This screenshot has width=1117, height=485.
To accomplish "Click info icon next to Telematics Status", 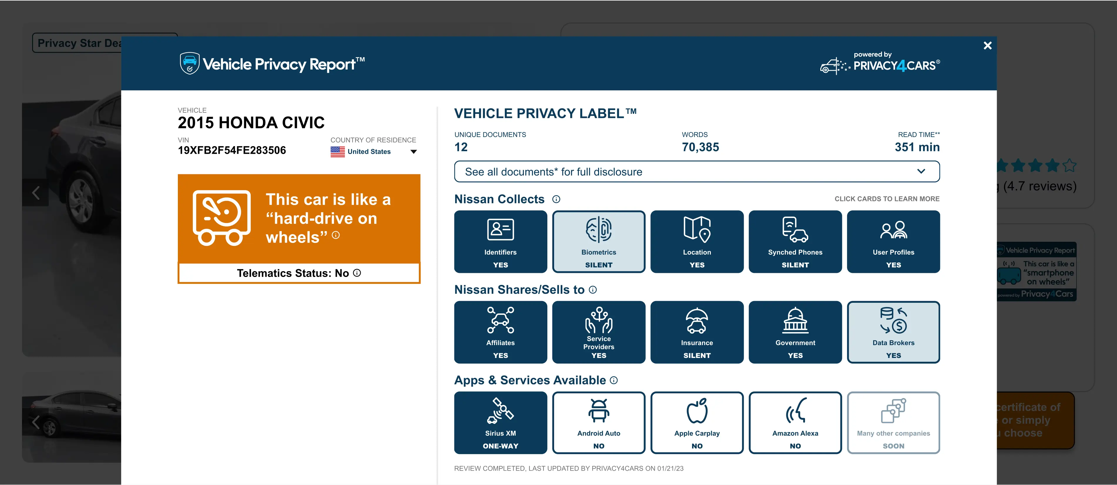I will click(357, 273).
